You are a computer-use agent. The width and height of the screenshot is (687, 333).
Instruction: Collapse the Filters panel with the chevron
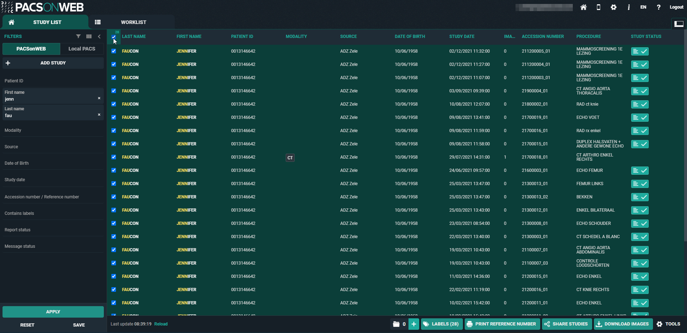point(99,36)
